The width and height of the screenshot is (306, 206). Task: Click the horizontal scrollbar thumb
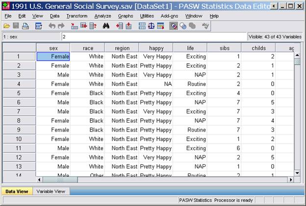pos(60,180)
